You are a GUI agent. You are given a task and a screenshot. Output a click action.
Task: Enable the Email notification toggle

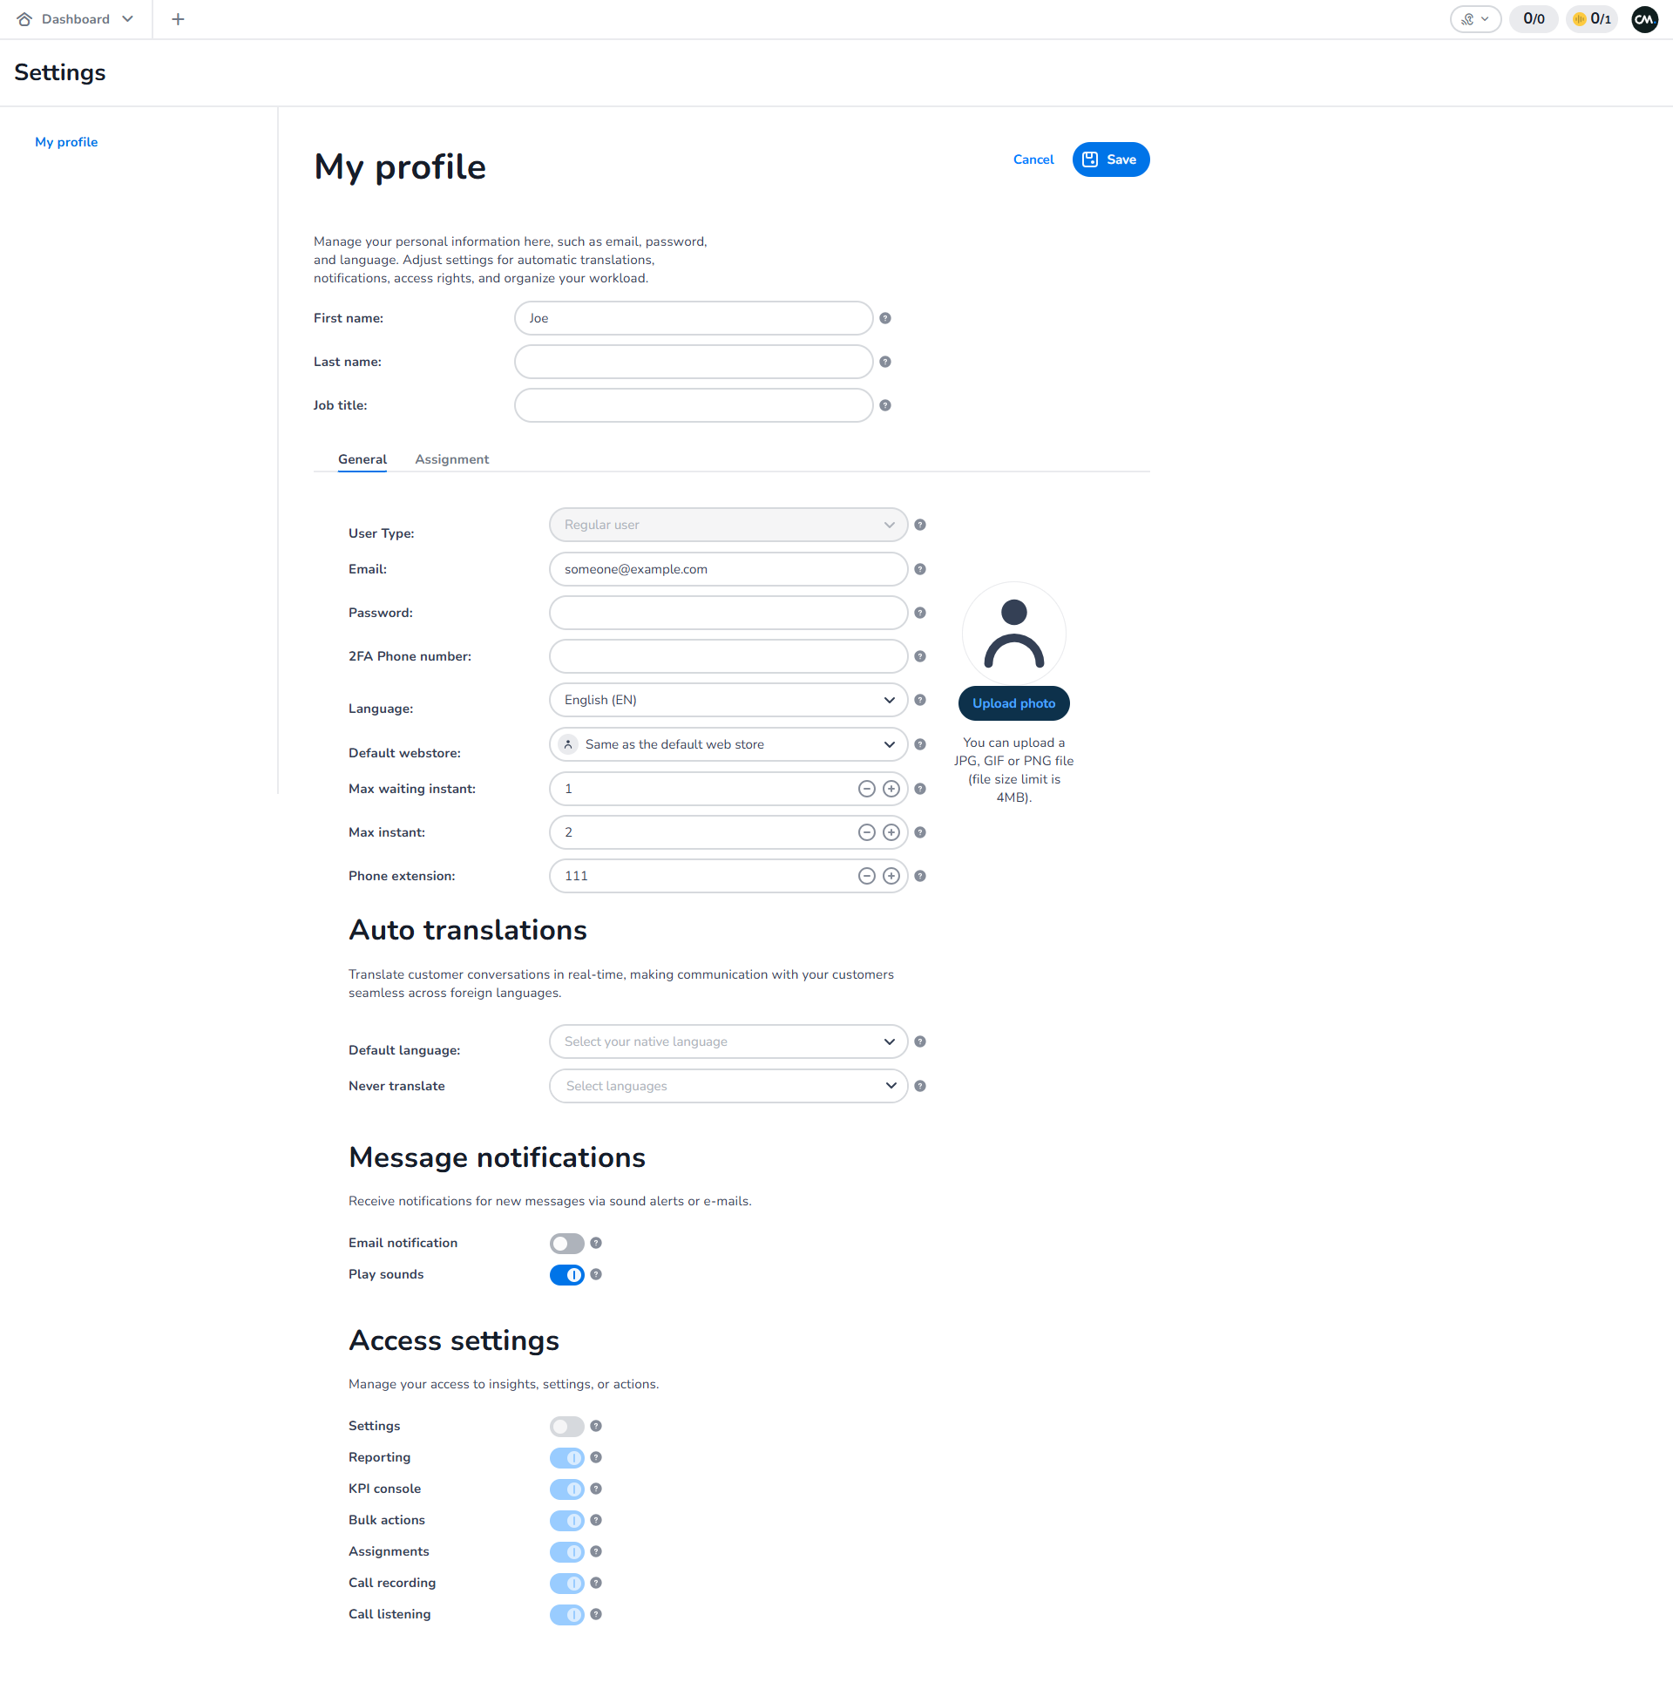(566, 1244)
